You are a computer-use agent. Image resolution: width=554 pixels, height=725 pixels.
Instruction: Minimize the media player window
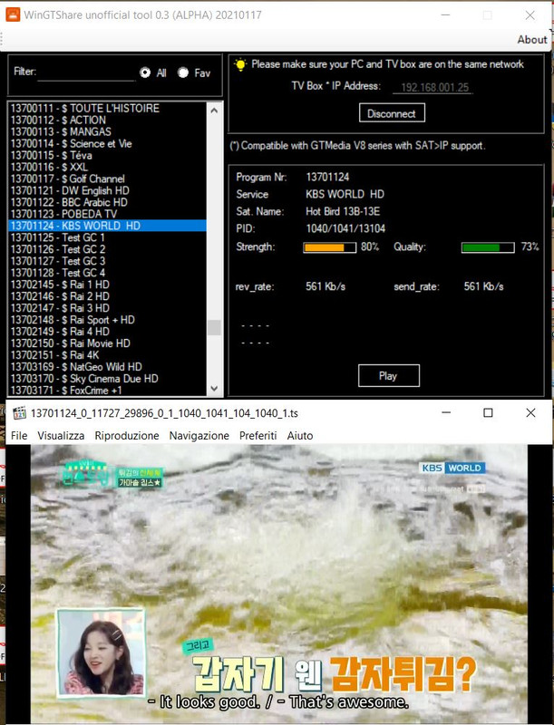click(x=446, y=413)
